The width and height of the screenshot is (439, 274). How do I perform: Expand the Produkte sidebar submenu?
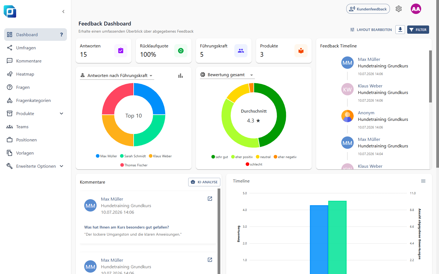pyautogui.click(x=61, y=113)
